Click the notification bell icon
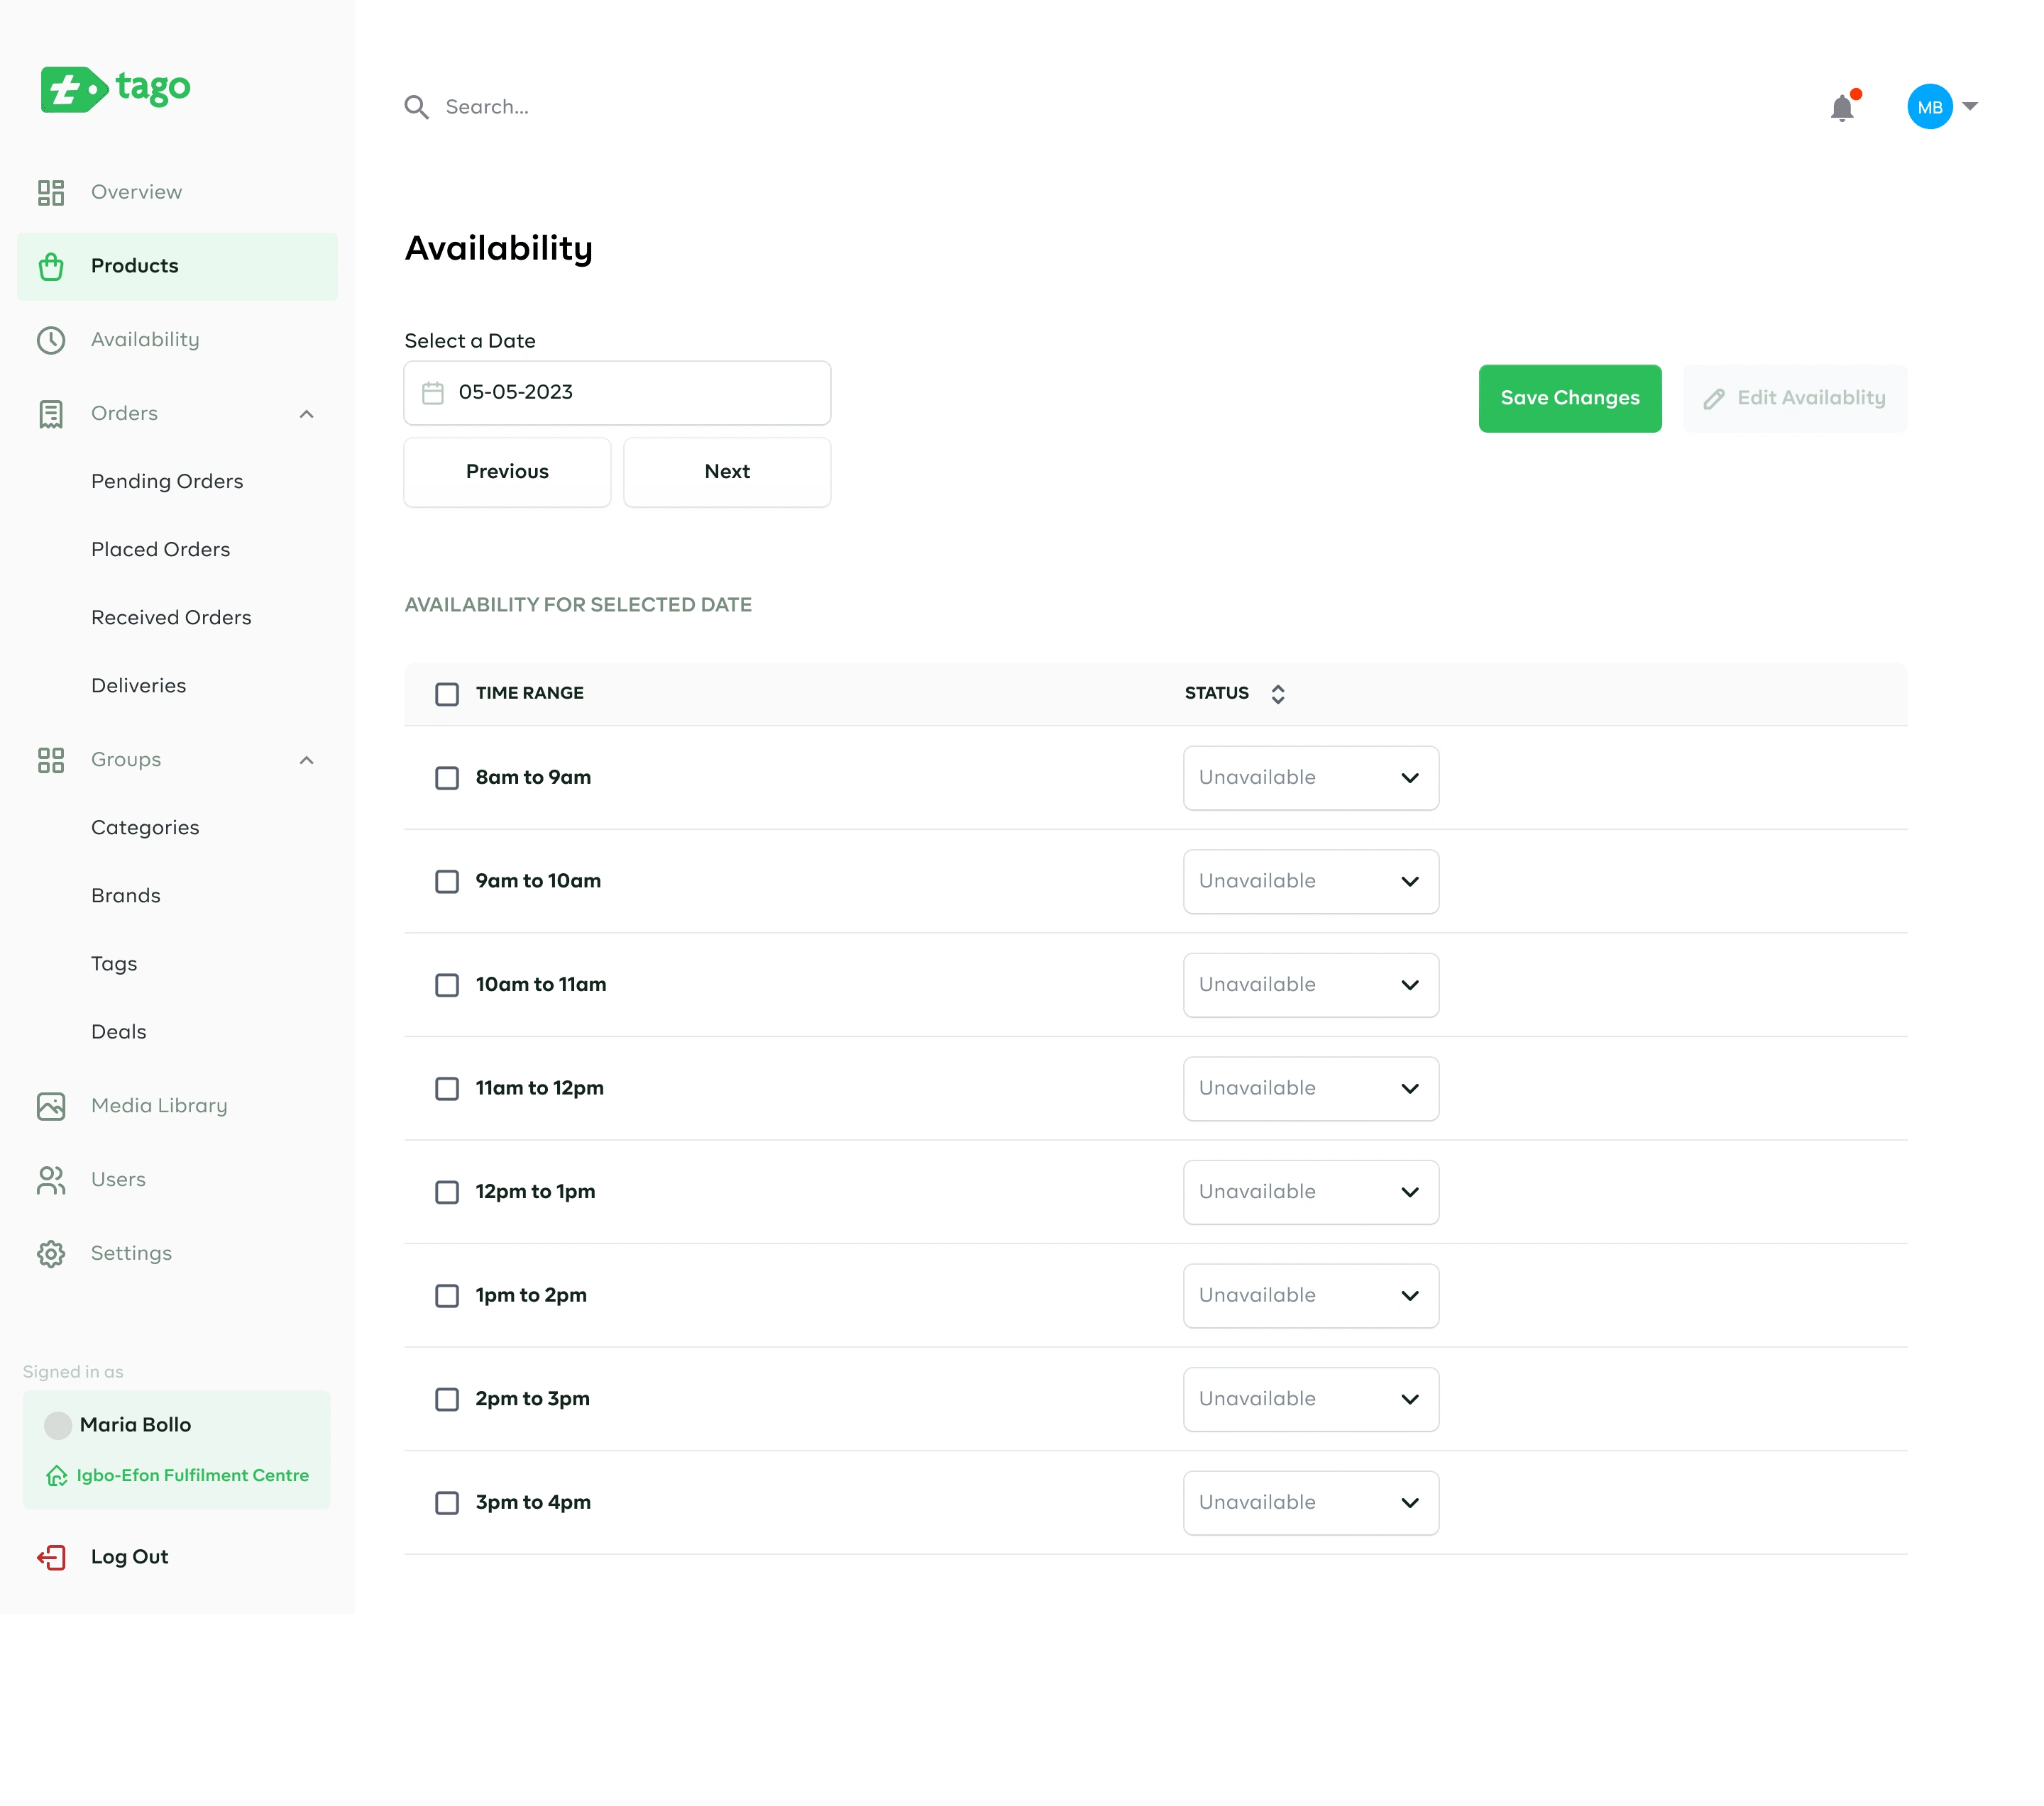 coord(1841,108)
